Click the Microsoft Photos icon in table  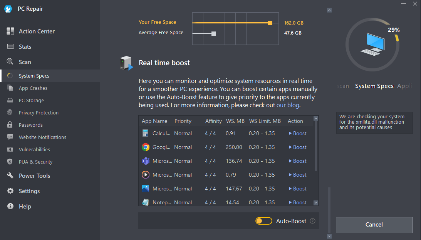point(146,189)
